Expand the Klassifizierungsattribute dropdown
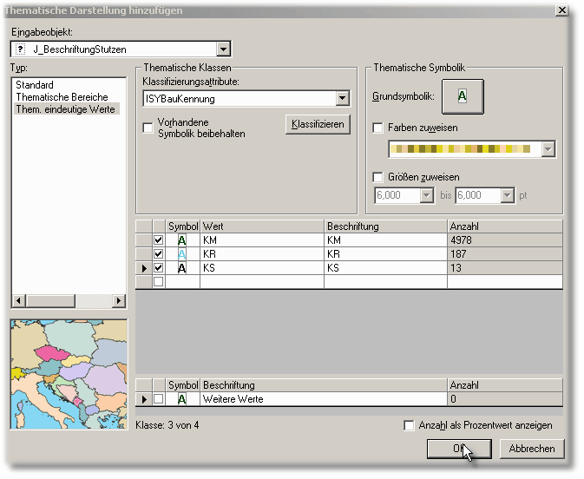The height and width of the screenshot is (479, 584). 341,99
